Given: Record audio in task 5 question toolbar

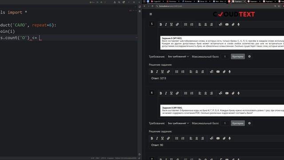Looking at the screenshot, I should (x=239, y=24).
